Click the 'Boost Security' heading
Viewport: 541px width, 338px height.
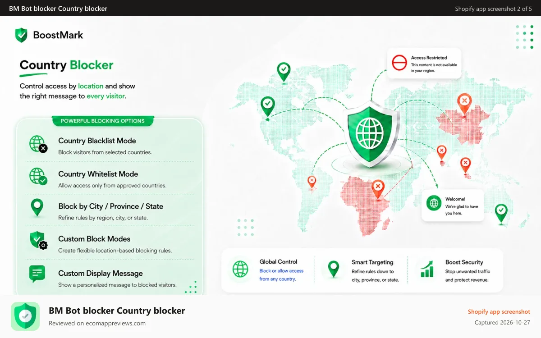tap(464, 262)
